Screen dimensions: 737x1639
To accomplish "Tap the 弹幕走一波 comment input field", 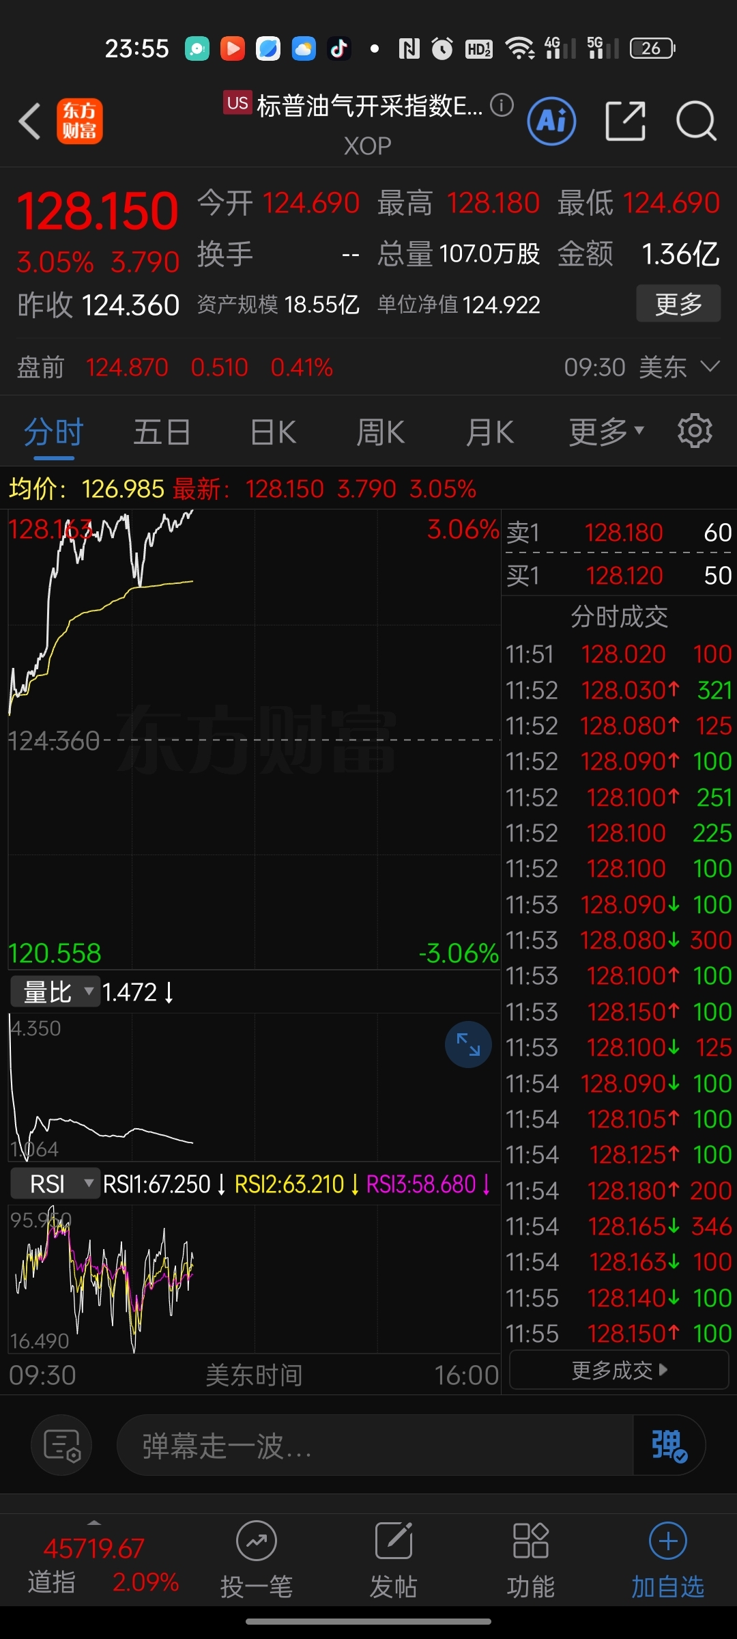I will (375, 1446).
